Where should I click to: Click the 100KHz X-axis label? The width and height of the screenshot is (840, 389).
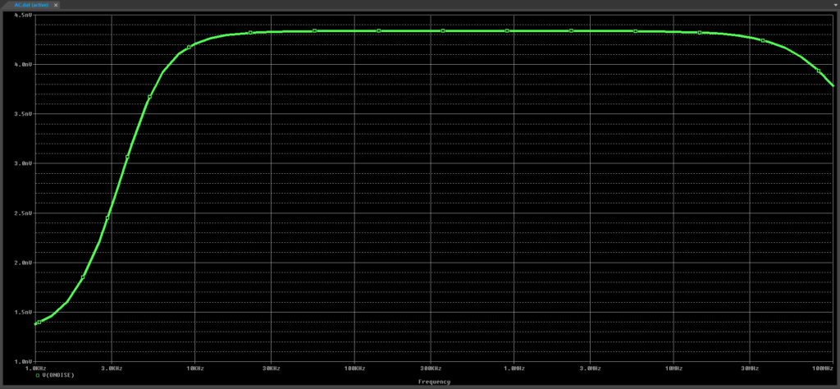[354, 368]
